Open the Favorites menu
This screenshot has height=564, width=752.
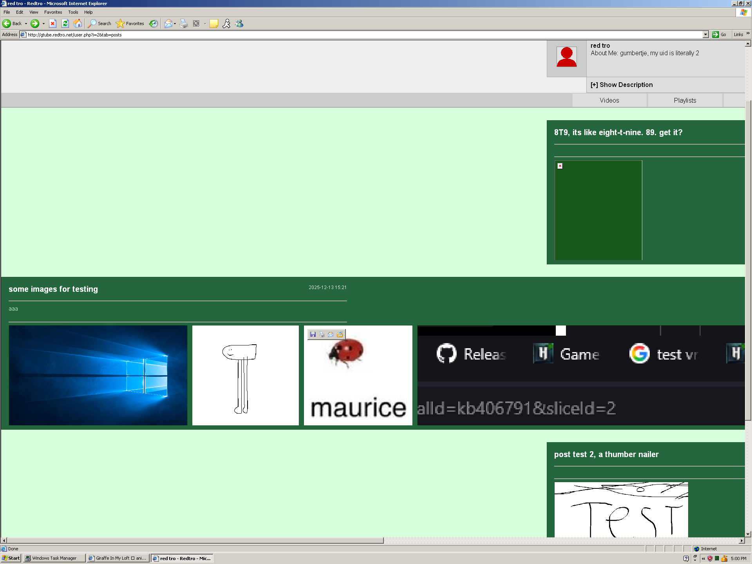(53, 12)
